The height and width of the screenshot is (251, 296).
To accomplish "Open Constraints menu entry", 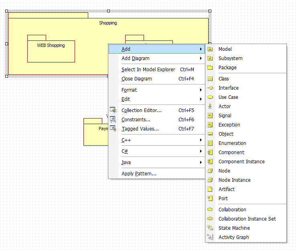I will tap(157, 119).
